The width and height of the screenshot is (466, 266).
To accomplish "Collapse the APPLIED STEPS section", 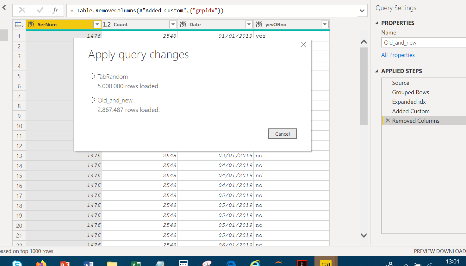I will [377, 71].
